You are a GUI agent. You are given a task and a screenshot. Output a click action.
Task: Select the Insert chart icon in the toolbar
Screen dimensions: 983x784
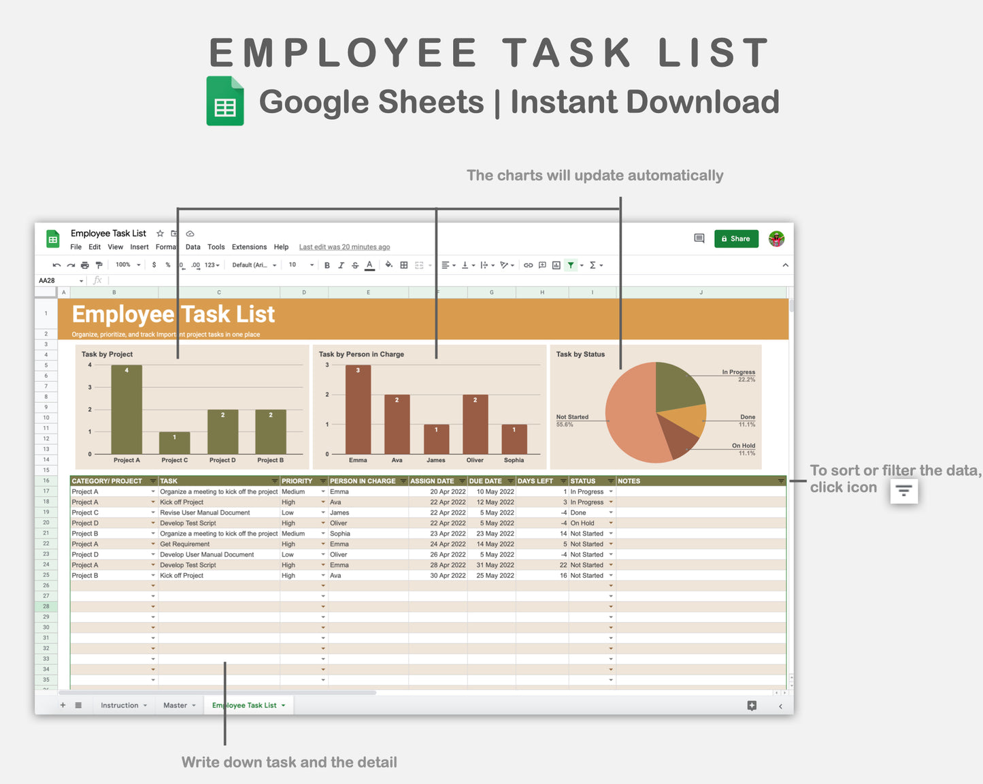556,265
